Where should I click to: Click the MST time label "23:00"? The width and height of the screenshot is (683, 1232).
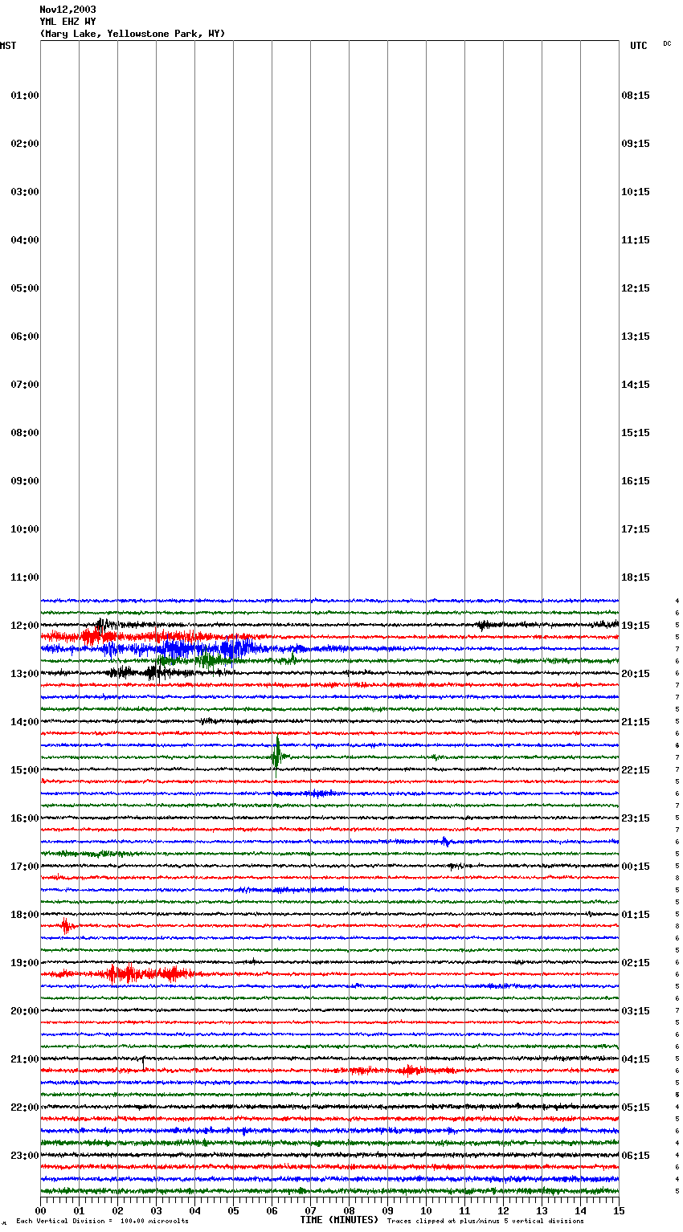25,1156
